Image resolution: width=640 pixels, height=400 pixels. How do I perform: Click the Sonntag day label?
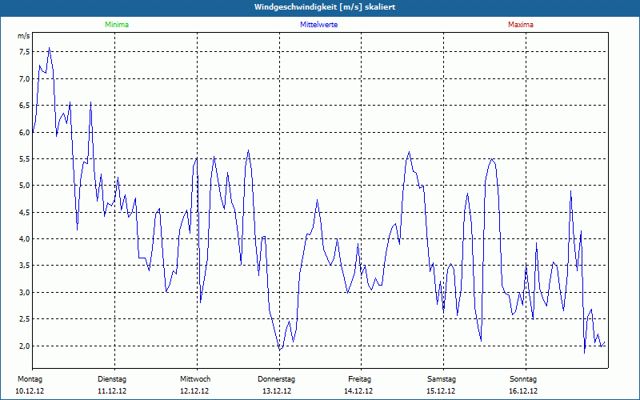pos(523,379)
